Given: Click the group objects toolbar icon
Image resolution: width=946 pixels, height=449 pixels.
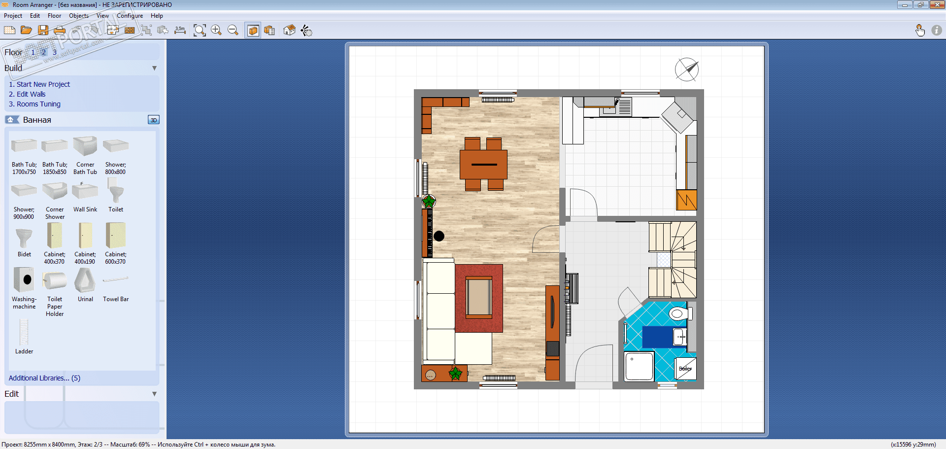Looking at the screenshot, I should coord(146,31).
